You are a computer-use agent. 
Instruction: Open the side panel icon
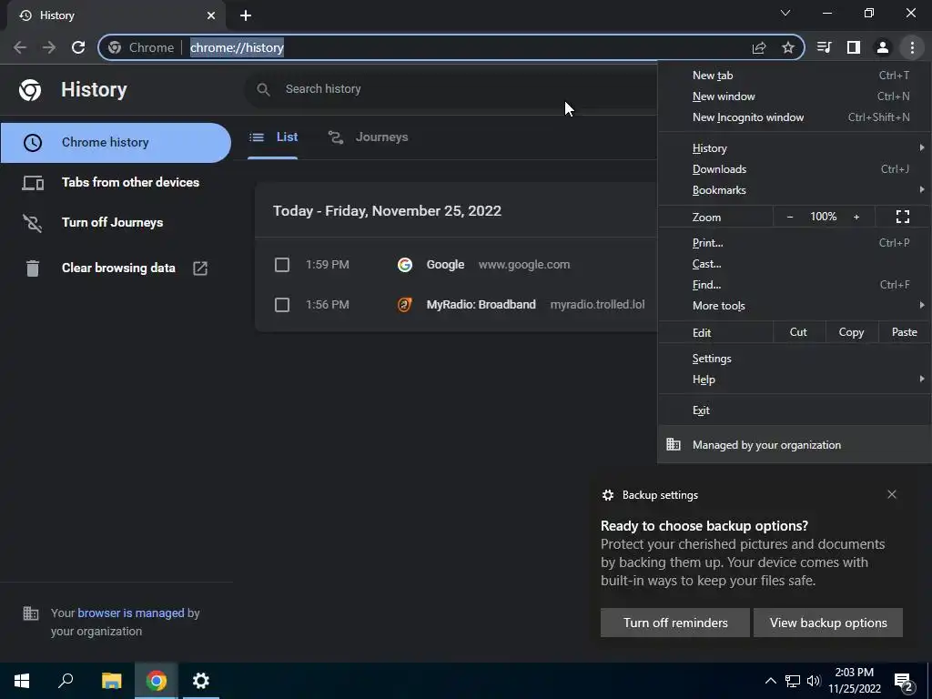pos(854,47)
